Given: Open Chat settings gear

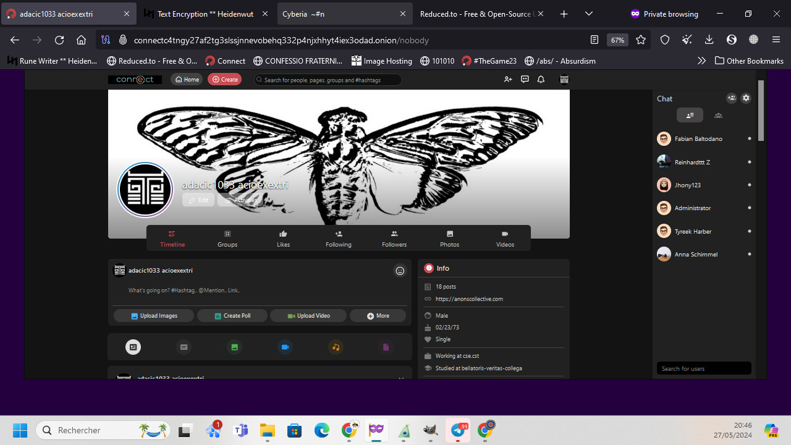Looking at the screenshot, I should click(746, 98).
